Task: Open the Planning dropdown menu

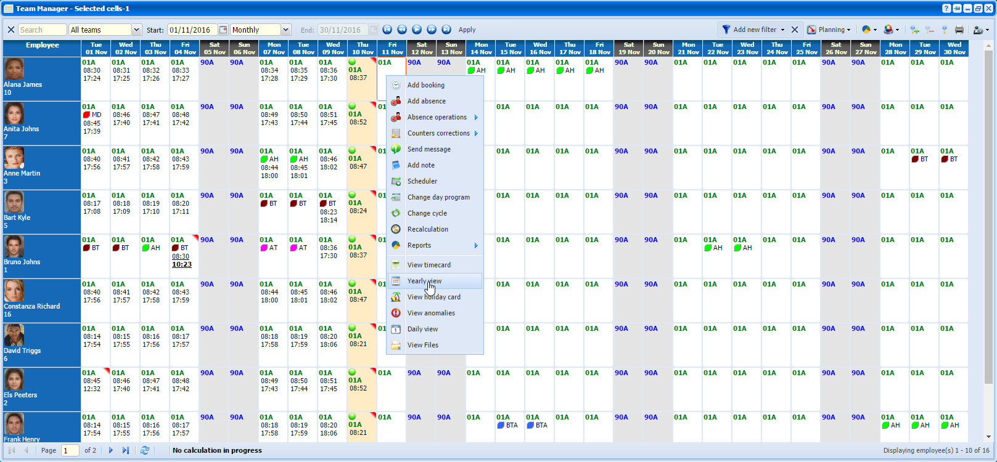Action: click(x=829, y=30)
